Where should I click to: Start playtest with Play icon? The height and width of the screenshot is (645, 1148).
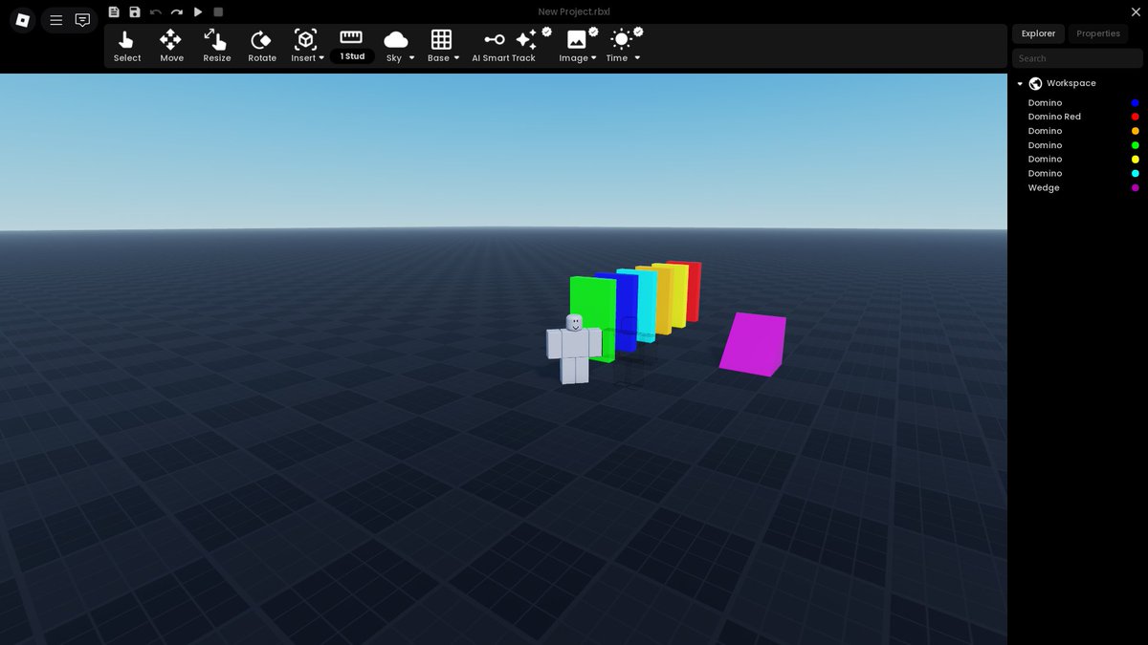tap(198, 11)
